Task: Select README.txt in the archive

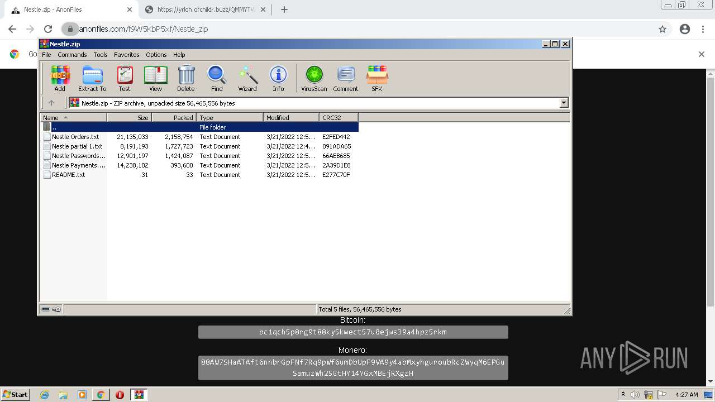Action: point(68,175)
